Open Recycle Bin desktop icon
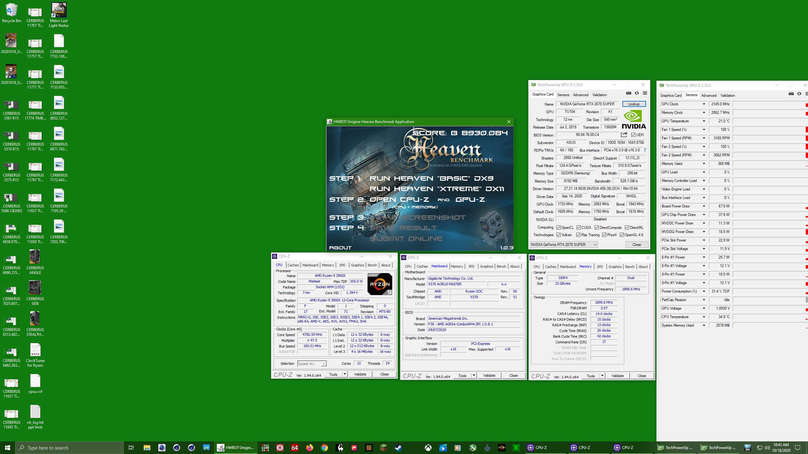The height and width of the screenshot is (454, 808). coord(12,13)
